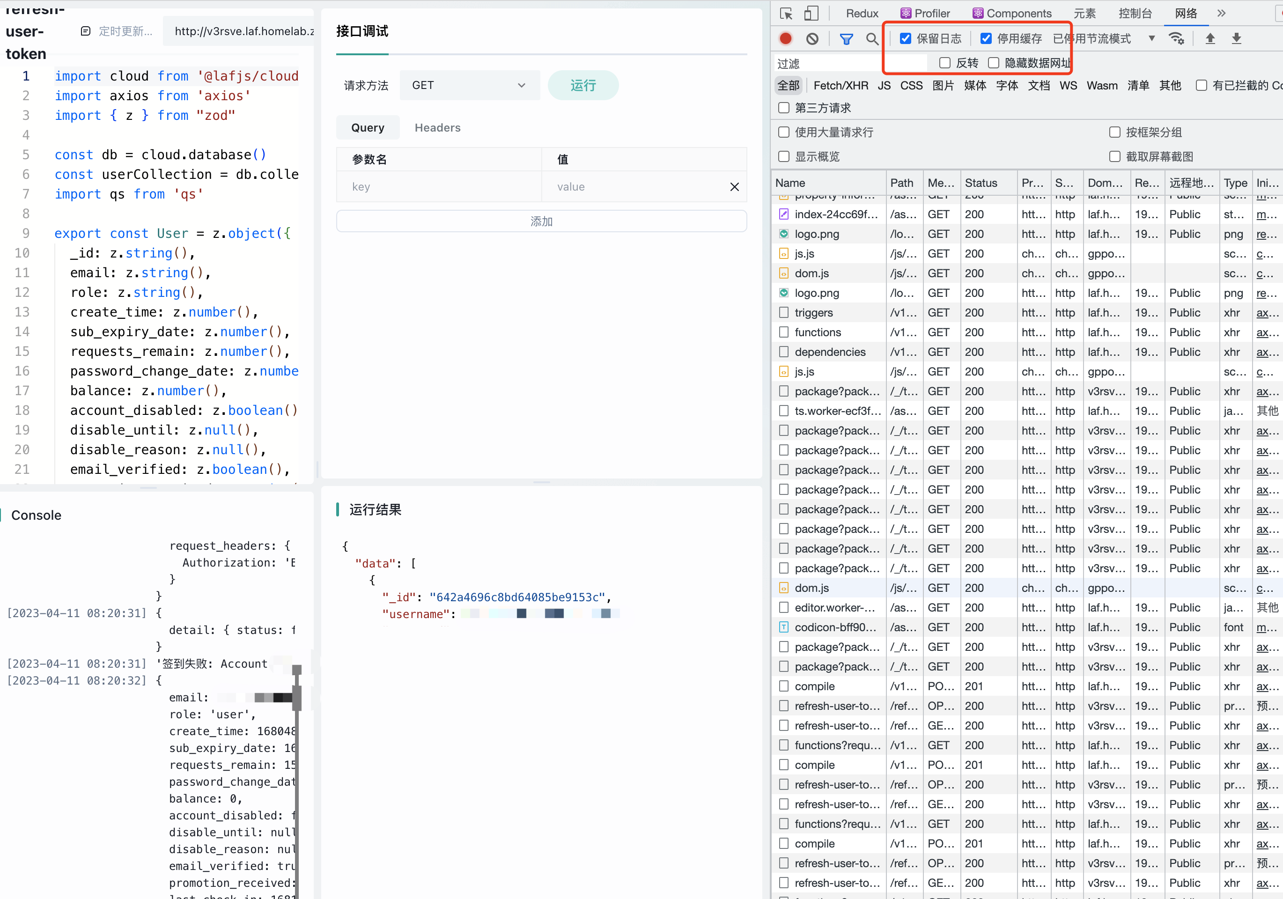
Task: Click the 运行 button
Action: (x=583, y=86)
